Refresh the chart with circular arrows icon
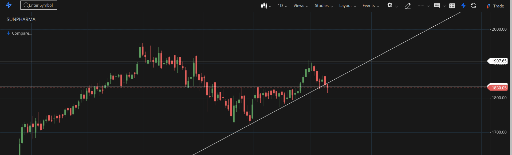This screenshot has height=155, width=512. (473, 5)
